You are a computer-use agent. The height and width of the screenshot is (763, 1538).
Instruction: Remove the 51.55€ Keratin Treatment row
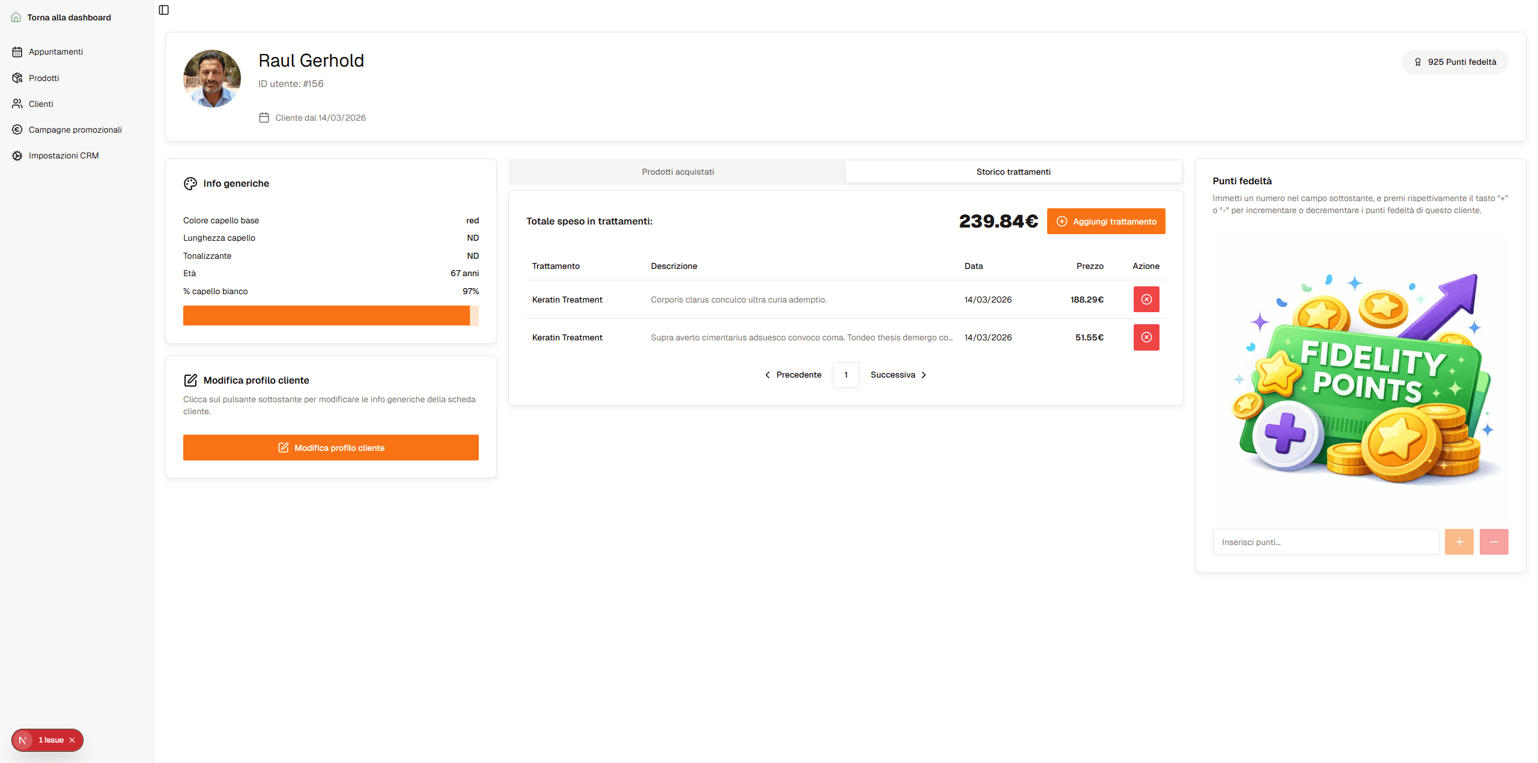[x=1146, y=337]
